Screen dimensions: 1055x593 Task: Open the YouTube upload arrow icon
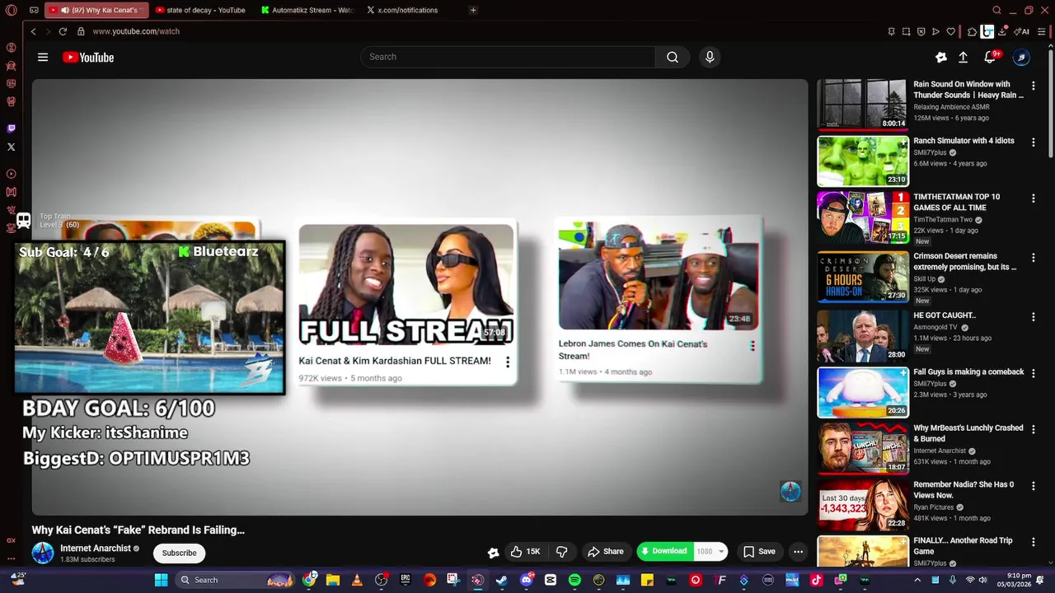[963, 57]
